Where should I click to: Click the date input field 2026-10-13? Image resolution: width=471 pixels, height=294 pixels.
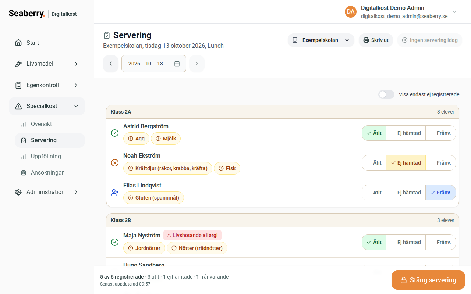pos(154,64)
